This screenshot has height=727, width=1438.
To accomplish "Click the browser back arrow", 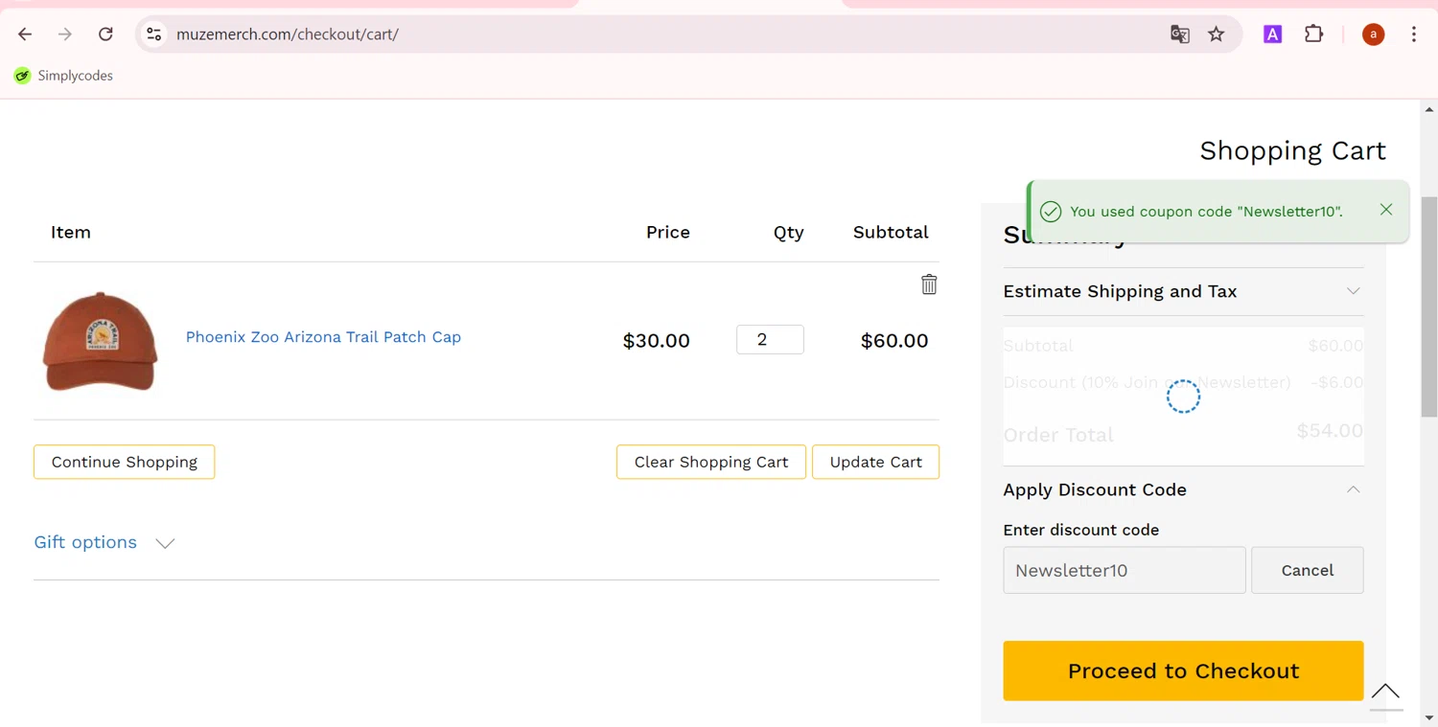I will click(25, 34).
